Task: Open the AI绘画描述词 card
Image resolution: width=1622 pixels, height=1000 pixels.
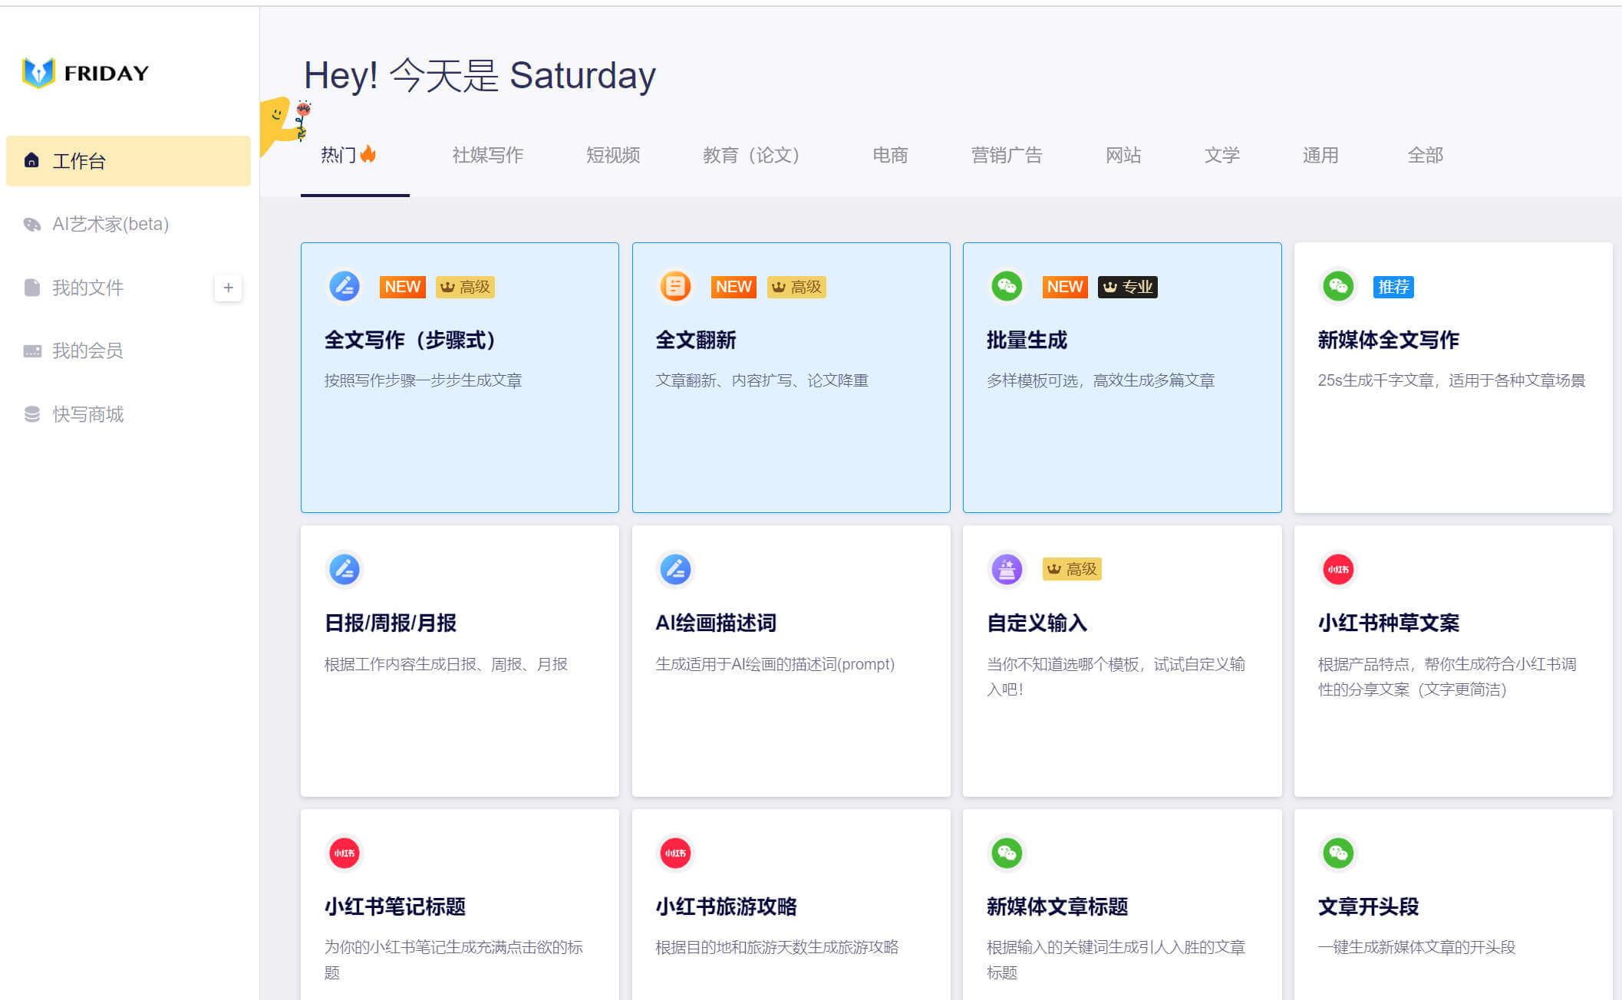Action: point(790,660)
